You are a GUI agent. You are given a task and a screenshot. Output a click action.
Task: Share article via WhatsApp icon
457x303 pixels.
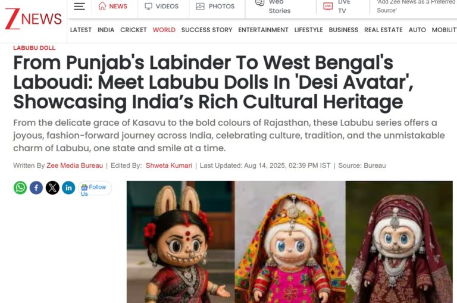click(x=20, y=188)
